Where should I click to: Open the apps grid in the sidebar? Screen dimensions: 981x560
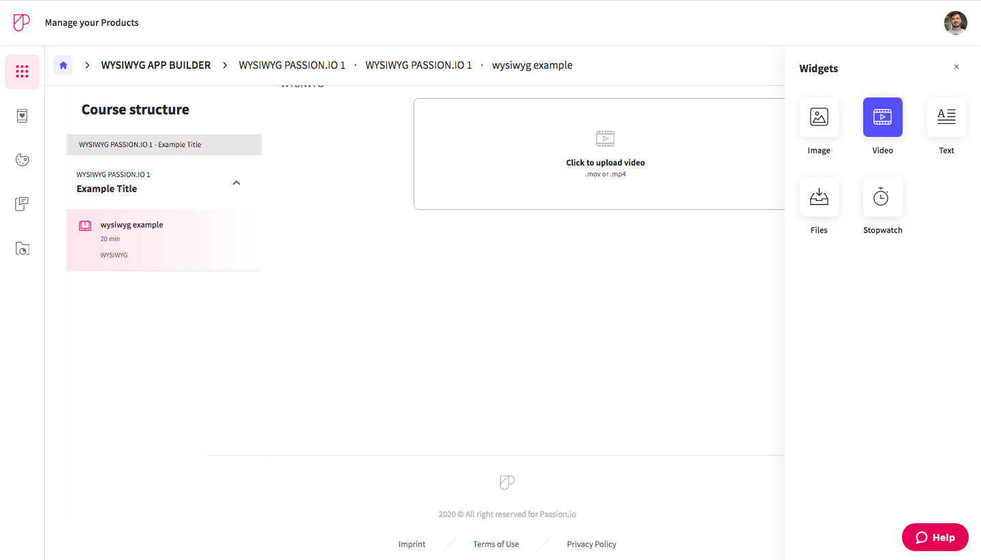(22, 72)
